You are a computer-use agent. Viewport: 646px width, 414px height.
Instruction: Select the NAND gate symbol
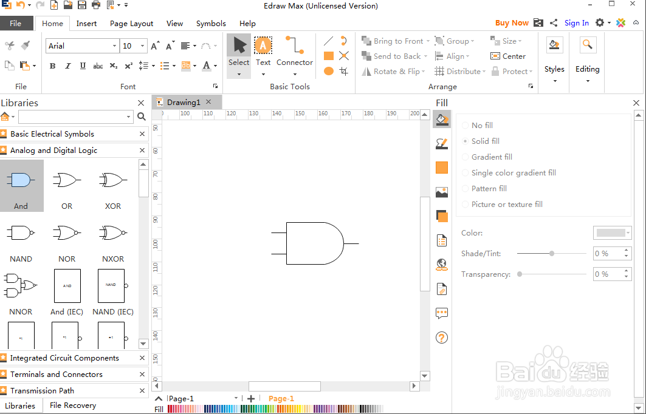pyautogui.click(x=21, y=239)
